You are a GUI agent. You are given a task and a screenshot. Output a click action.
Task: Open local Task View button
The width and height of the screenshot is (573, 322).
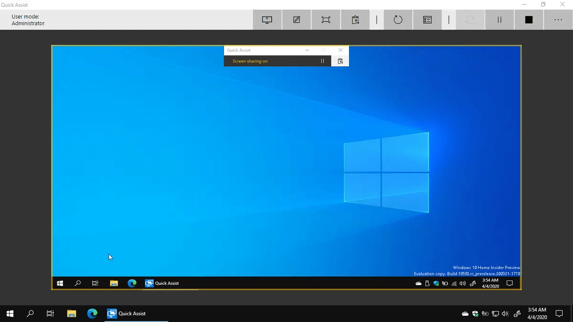(x=50, y=313)
